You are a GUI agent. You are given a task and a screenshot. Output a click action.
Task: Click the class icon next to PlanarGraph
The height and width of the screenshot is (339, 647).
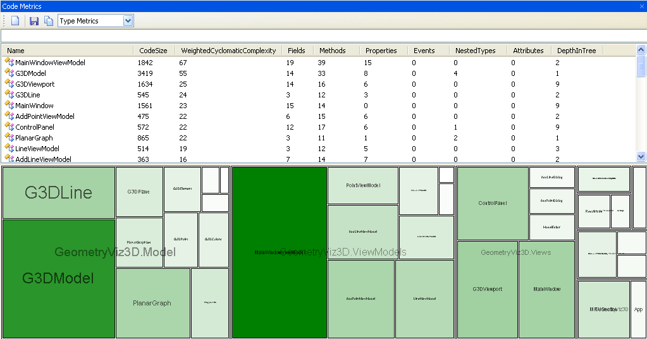tap(9, 137)
